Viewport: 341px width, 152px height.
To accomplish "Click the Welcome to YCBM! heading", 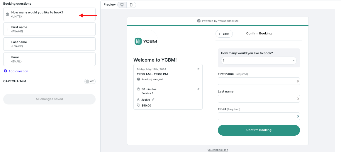I will click(155, 60).
